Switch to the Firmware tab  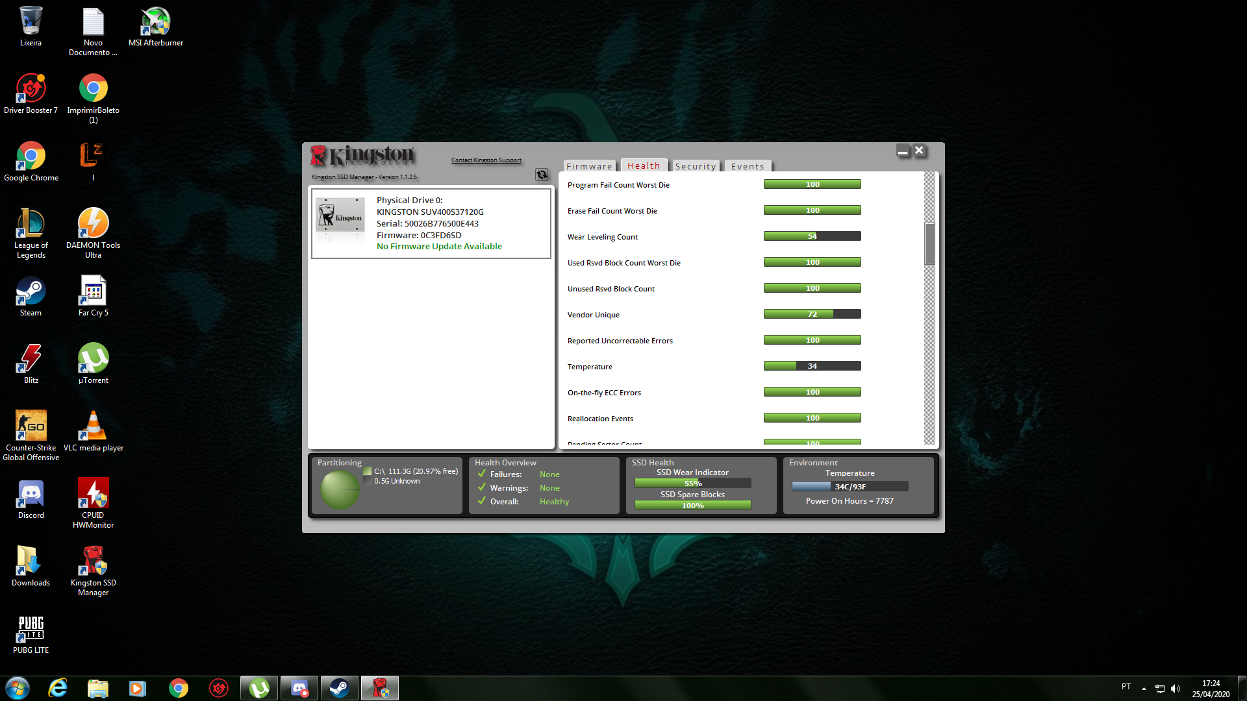click(589, 166)
